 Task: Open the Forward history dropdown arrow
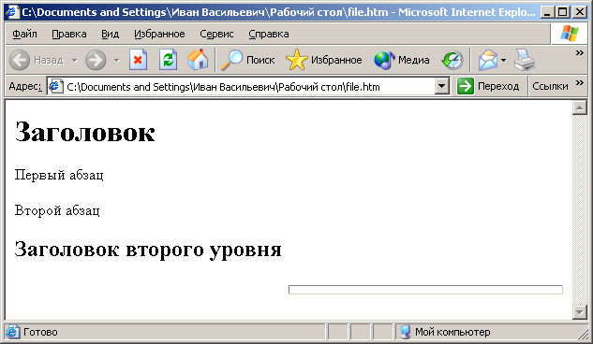117,61
